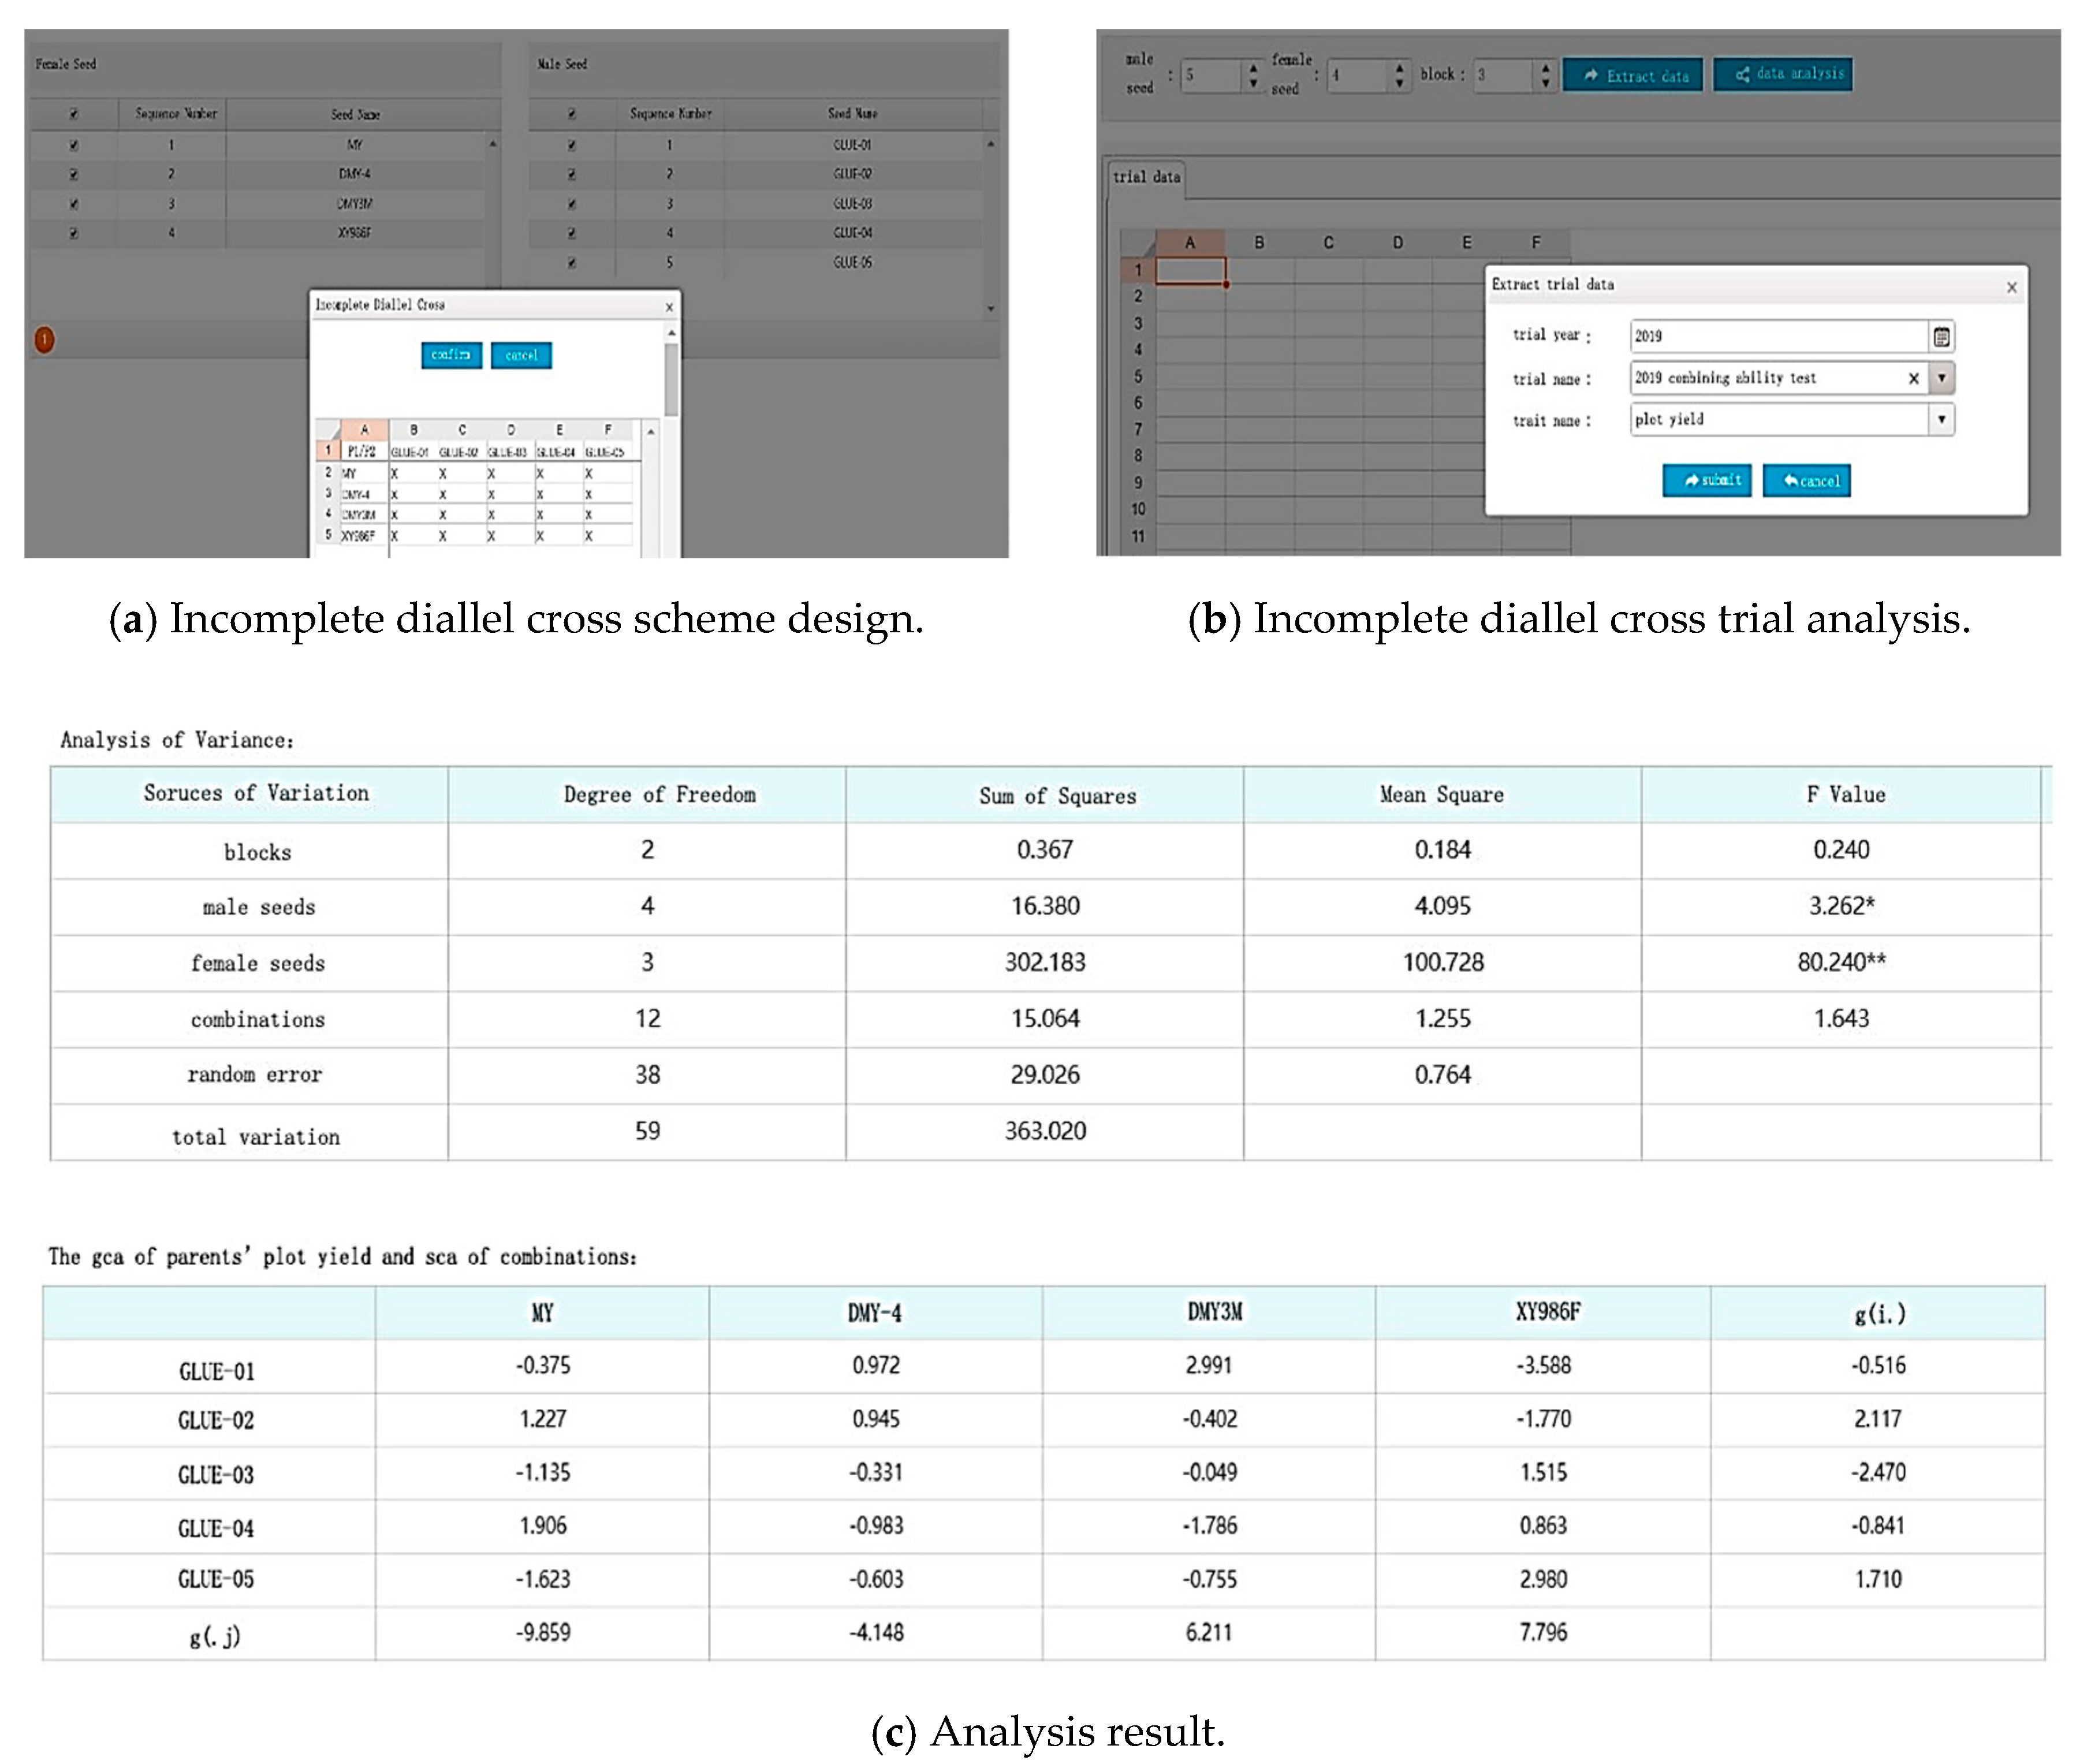Confirm the Incomplete Diallel Cross scheme
This screenshot has height=1764, width=2091.
(x=452, y=355)
